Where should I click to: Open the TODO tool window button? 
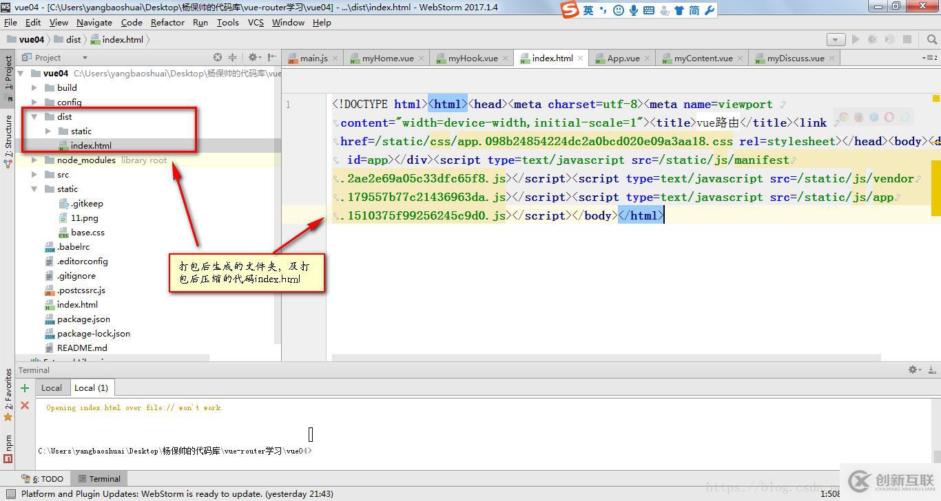click(43, 479)
